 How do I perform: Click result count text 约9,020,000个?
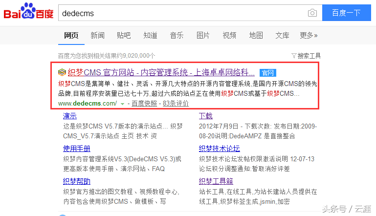coord(136,56)
